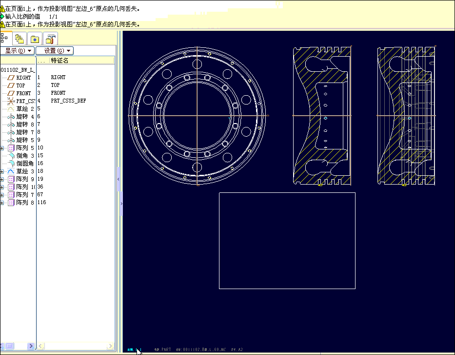Viewport: 455px width, 355px height.
Task: Select the middle hatched section view
Action: click(322, 116)
